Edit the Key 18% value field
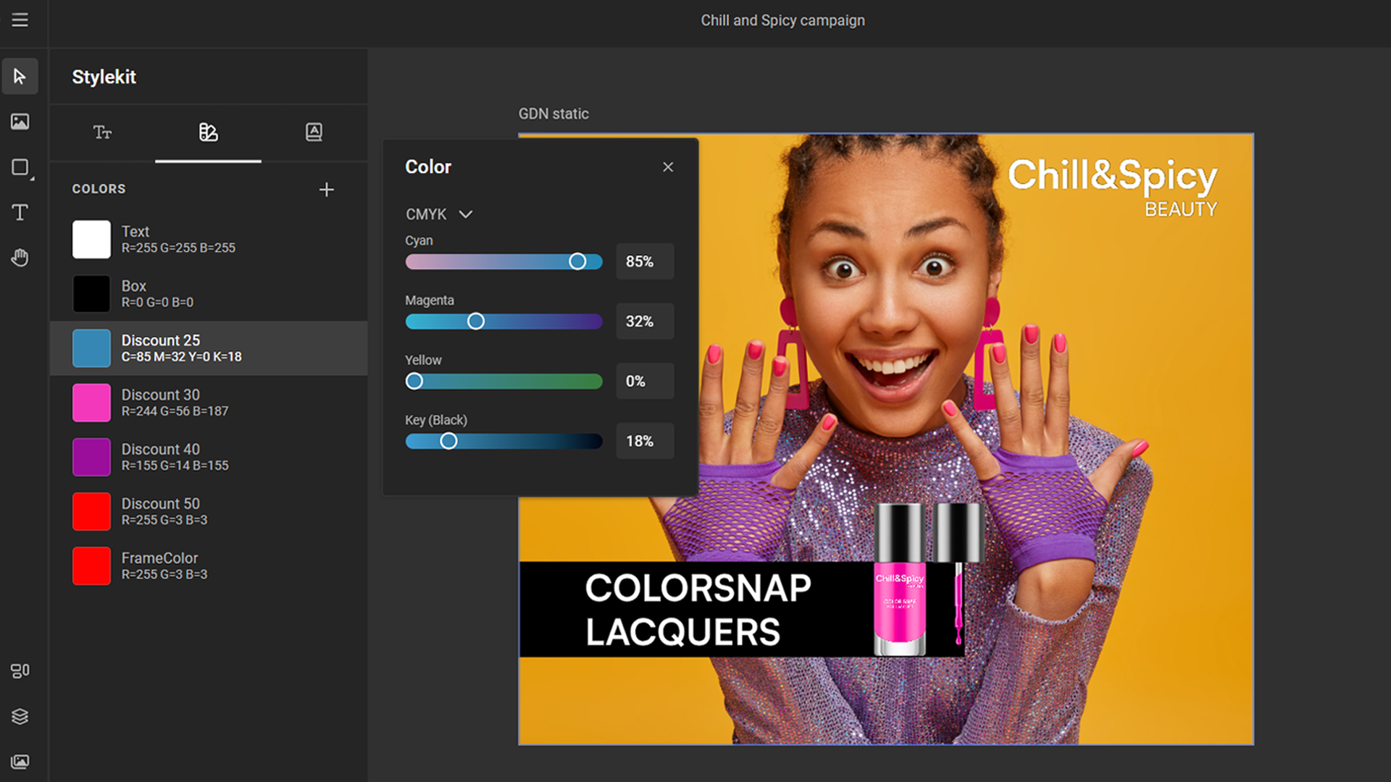 pos(645,441)
